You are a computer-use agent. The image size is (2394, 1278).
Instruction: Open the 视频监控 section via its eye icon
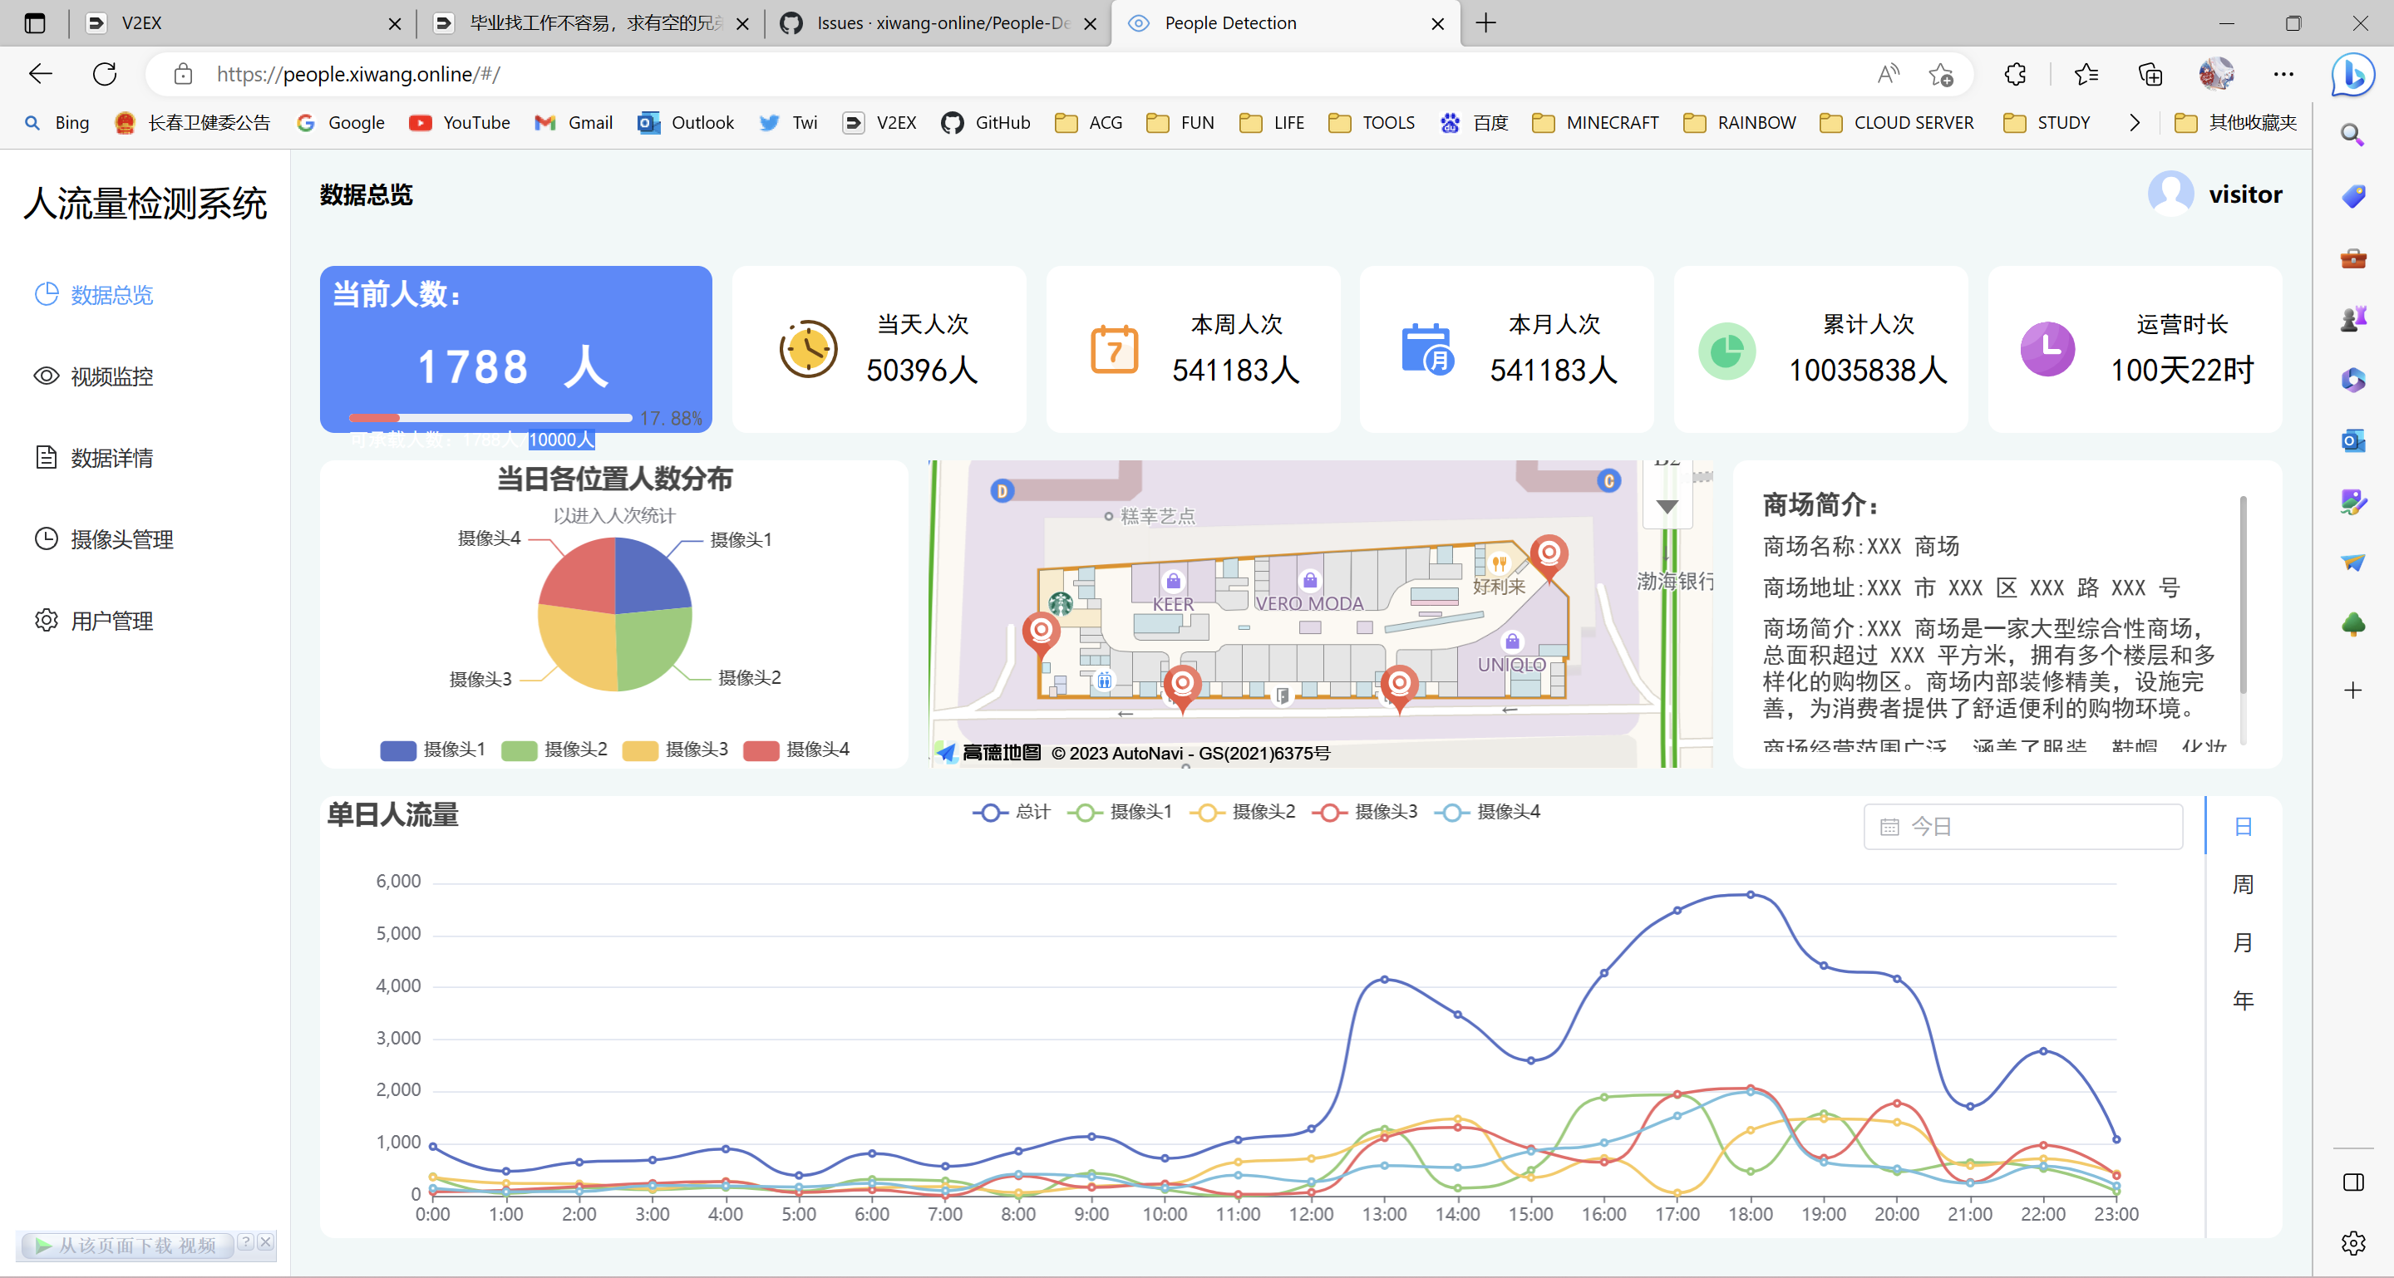tap(46, 376)
